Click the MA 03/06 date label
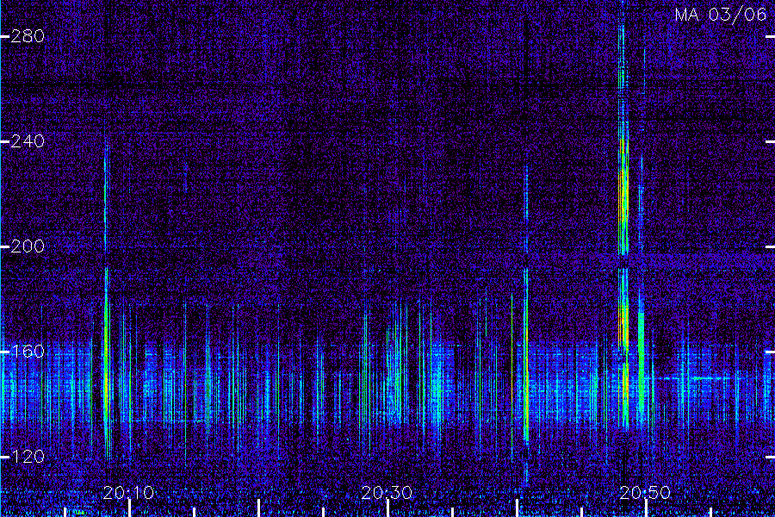 [x=721, y=15]
